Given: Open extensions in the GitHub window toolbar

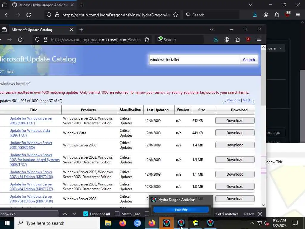Looking at the screenshot, I should [x=276, y=15].
